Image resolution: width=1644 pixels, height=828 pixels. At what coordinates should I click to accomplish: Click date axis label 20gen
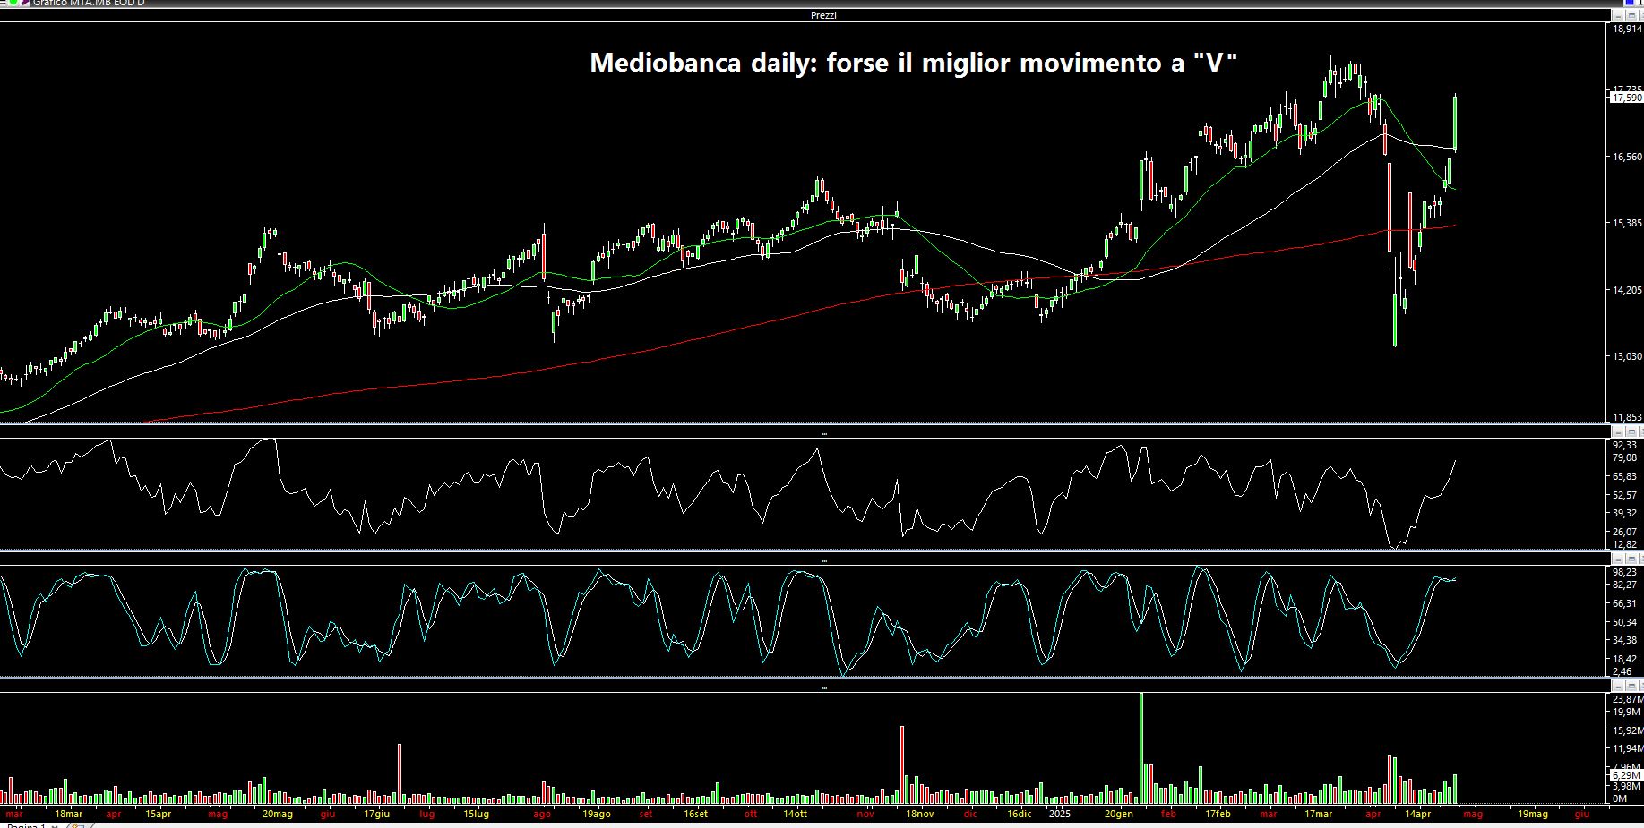click(1118, 815)
